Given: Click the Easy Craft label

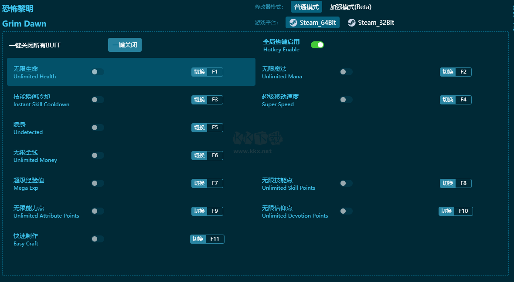Looking at the screenshot, I should click(26, 243).
